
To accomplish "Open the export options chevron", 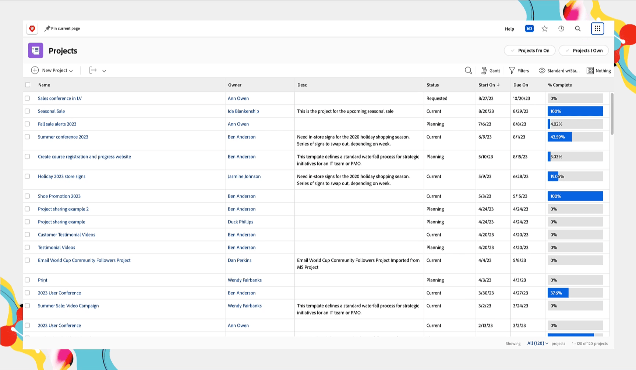I will pyautogui.click(x=104, y=71).
